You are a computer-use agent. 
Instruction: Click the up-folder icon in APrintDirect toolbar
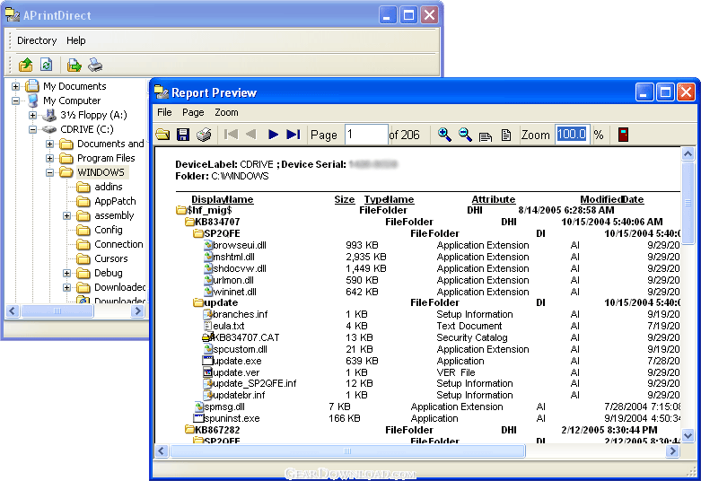pos(26,65)
